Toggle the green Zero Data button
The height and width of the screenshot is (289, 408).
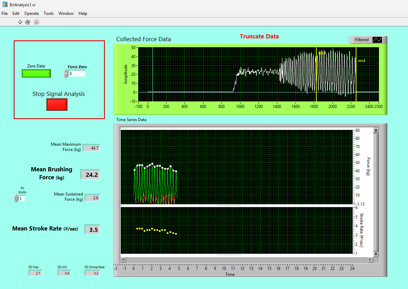click(x=36, y=73)
